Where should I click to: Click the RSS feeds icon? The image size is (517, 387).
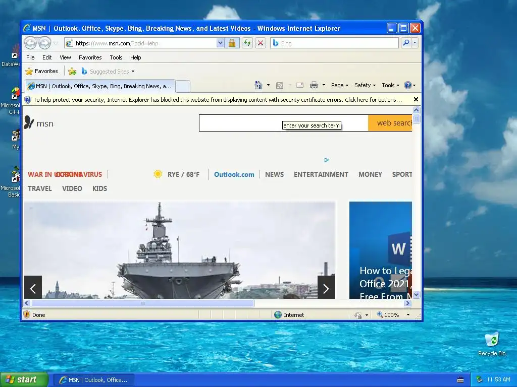[280, 86]
